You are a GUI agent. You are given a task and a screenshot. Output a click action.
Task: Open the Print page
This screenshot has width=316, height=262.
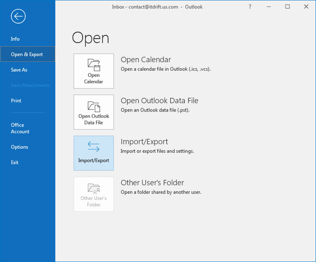click(16, 101)
